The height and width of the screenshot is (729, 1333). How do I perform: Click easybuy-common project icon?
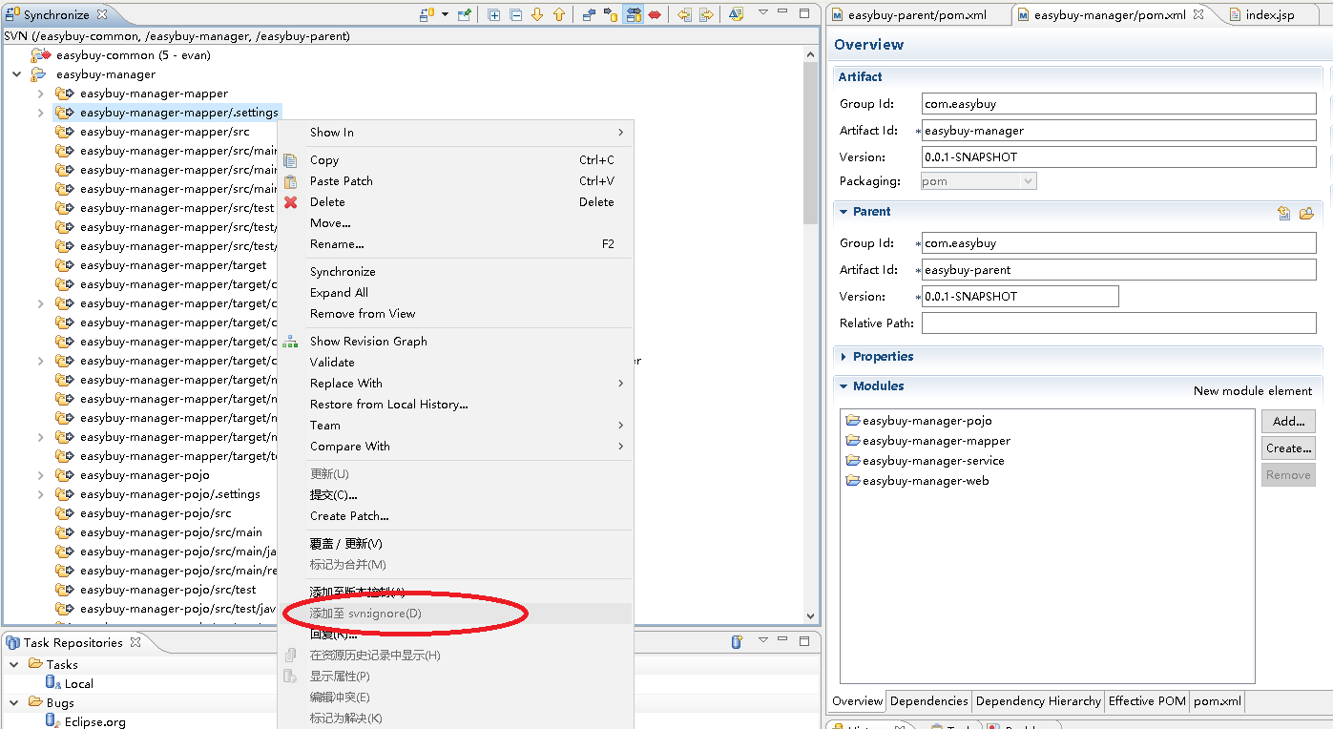(x=40, y=55)
